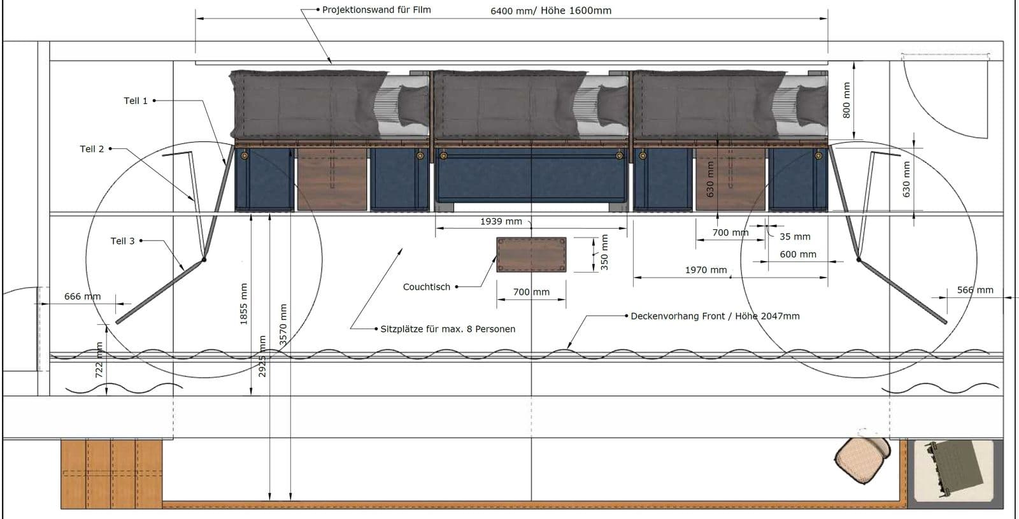The image size is (1019, 519).
Task: Click the '1939 mm' dimension text
Action: coord(501,222)
